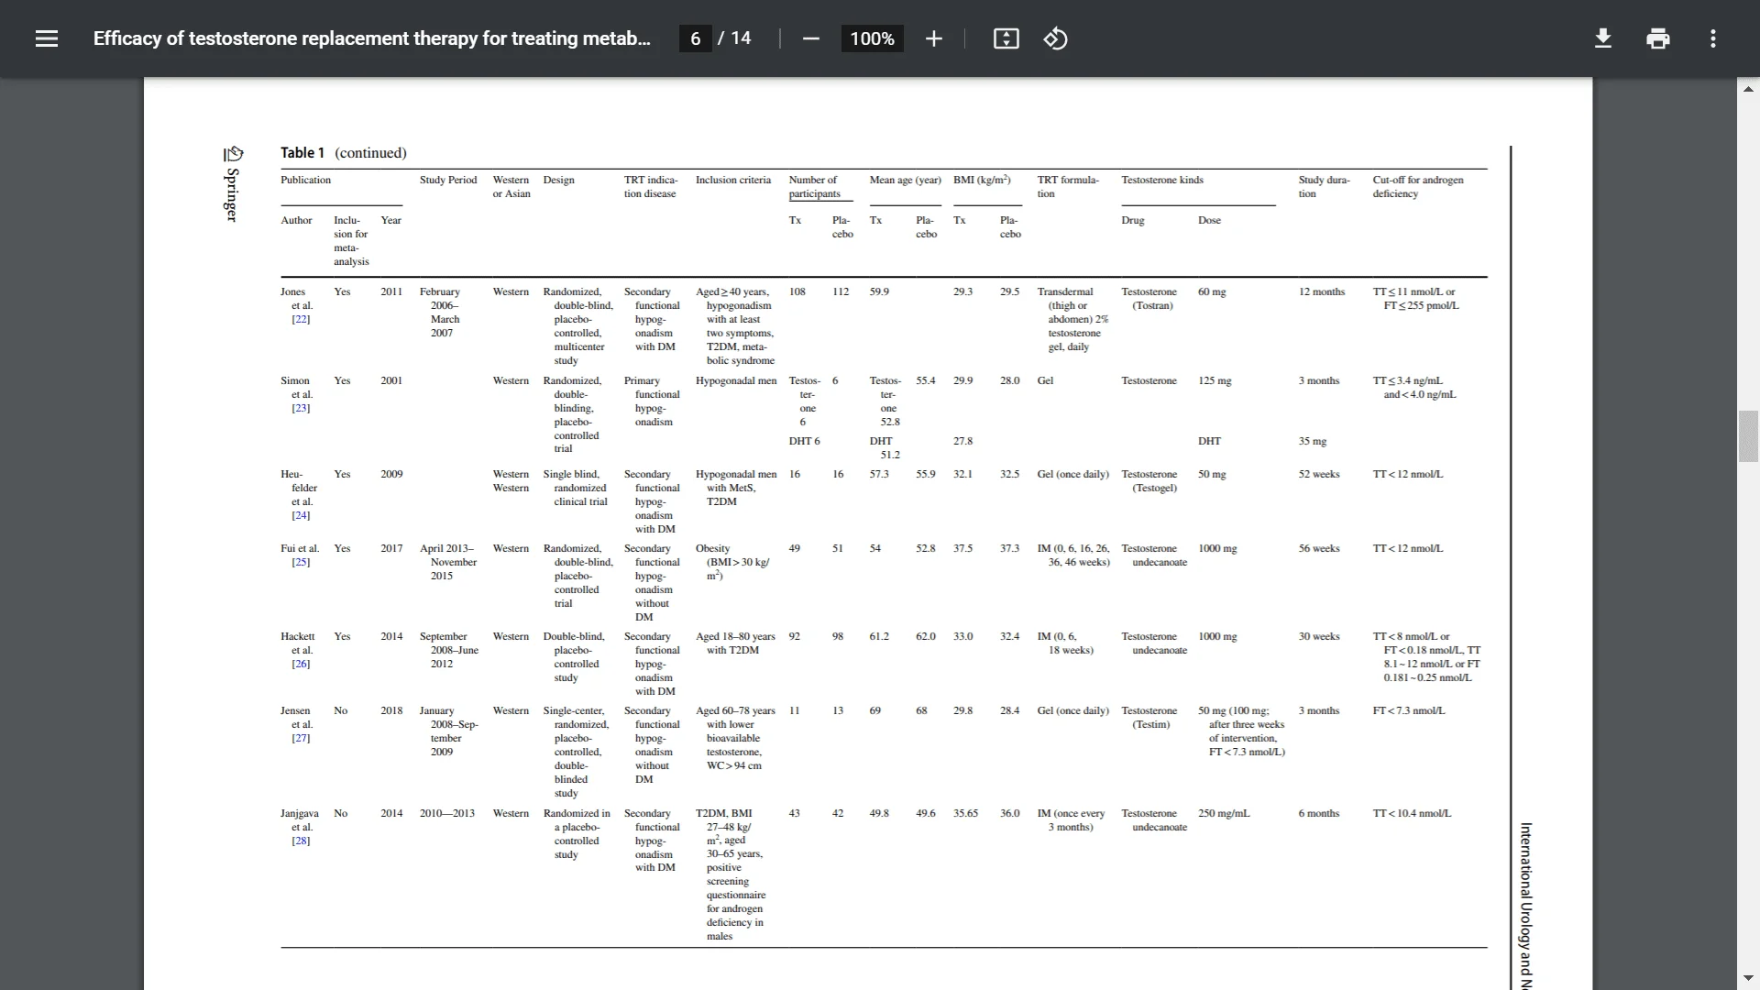This screenshot has height=990, width=1760.
Task: Click the 'Table 1' caption label
Action: (302, 153)
